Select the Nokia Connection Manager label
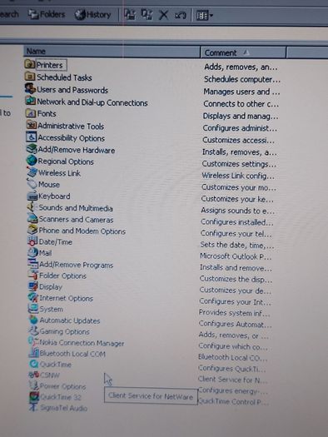Screen dimensions: 328x437 point(82,342)
